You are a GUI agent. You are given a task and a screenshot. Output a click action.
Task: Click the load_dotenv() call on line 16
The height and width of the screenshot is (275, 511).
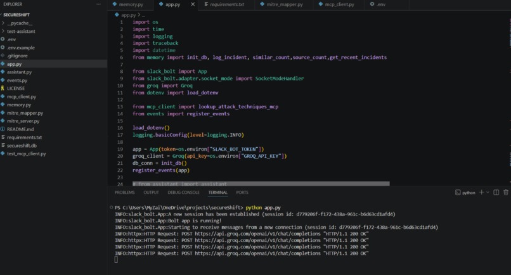click(151, 128)
